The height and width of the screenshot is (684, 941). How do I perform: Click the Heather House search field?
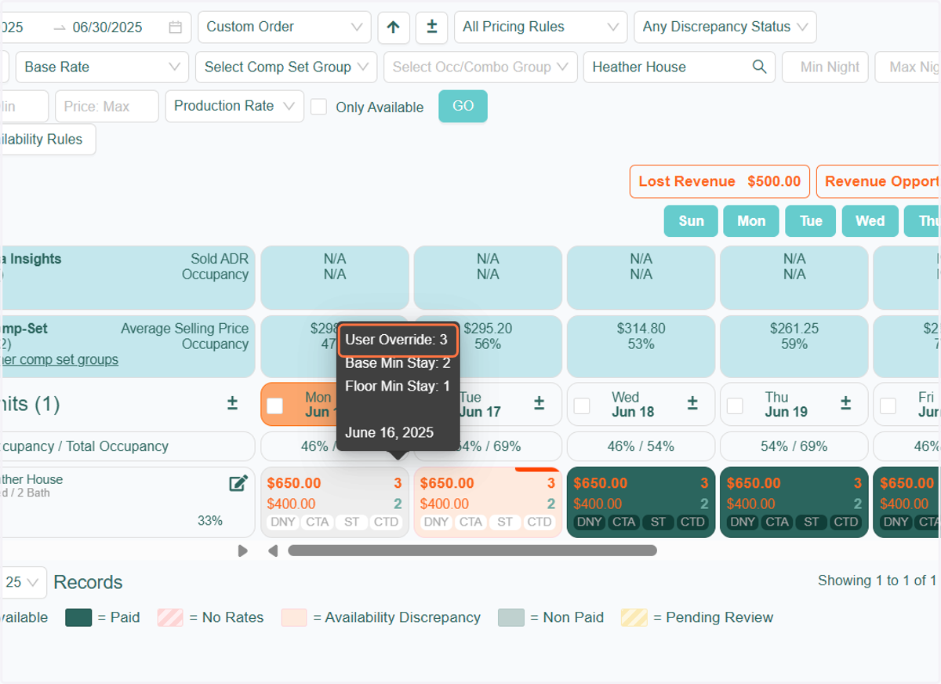(x=679, y=67)
